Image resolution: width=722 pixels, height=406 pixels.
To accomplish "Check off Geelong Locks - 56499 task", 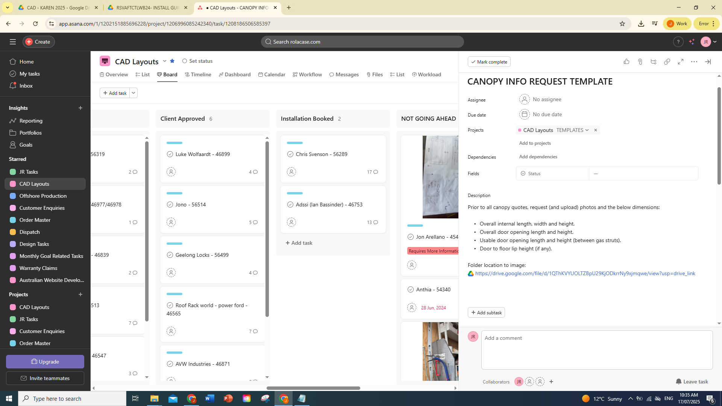I will tap(170, 255).
